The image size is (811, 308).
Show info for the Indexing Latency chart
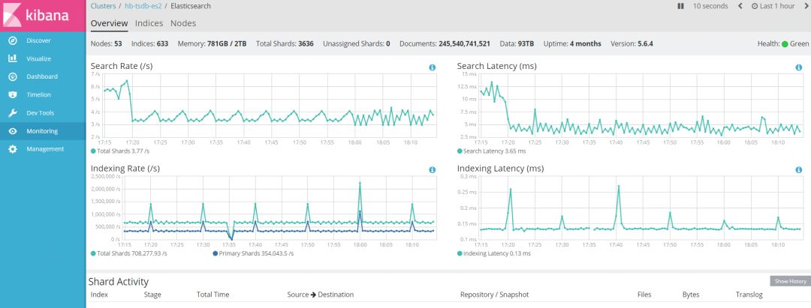(x=798, y=169)
